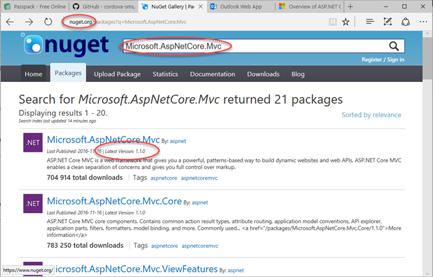Switch to the Passpack tab

tap(35, 7)
